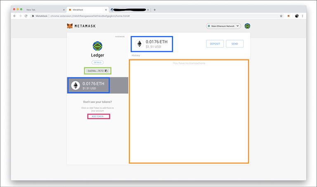Open the Chrome profile avatar
Screen dimensions: 317x187
[297, 16]
